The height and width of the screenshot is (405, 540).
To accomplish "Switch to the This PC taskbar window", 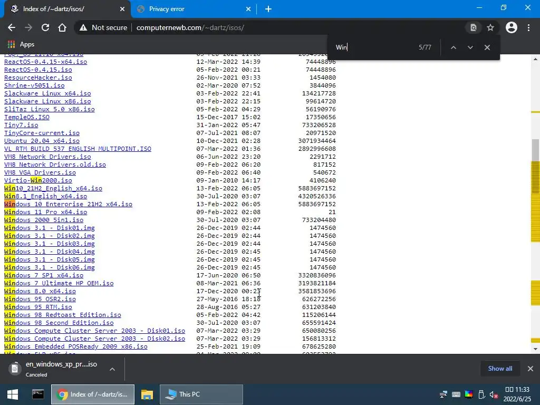I will (201, 394).
